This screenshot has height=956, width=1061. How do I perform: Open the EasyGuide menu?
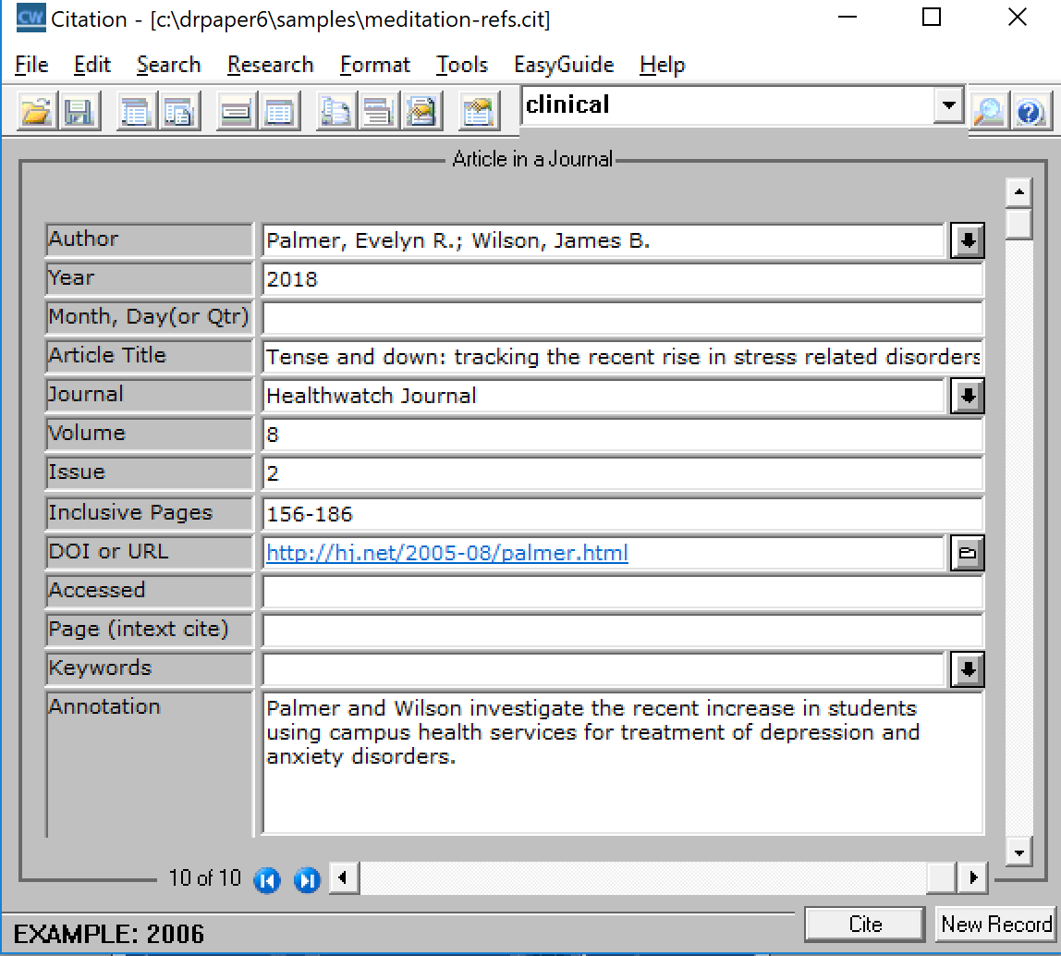(564, 65)
